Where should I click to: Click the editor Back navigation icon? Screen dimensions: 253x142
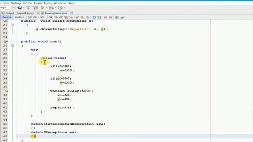click(35, 17)
